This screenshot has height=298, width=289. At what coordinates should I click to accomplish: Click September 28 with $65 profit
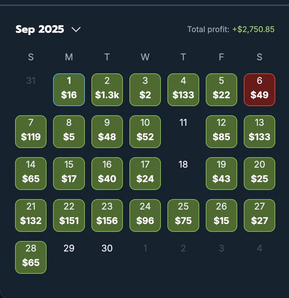point(31,258)
